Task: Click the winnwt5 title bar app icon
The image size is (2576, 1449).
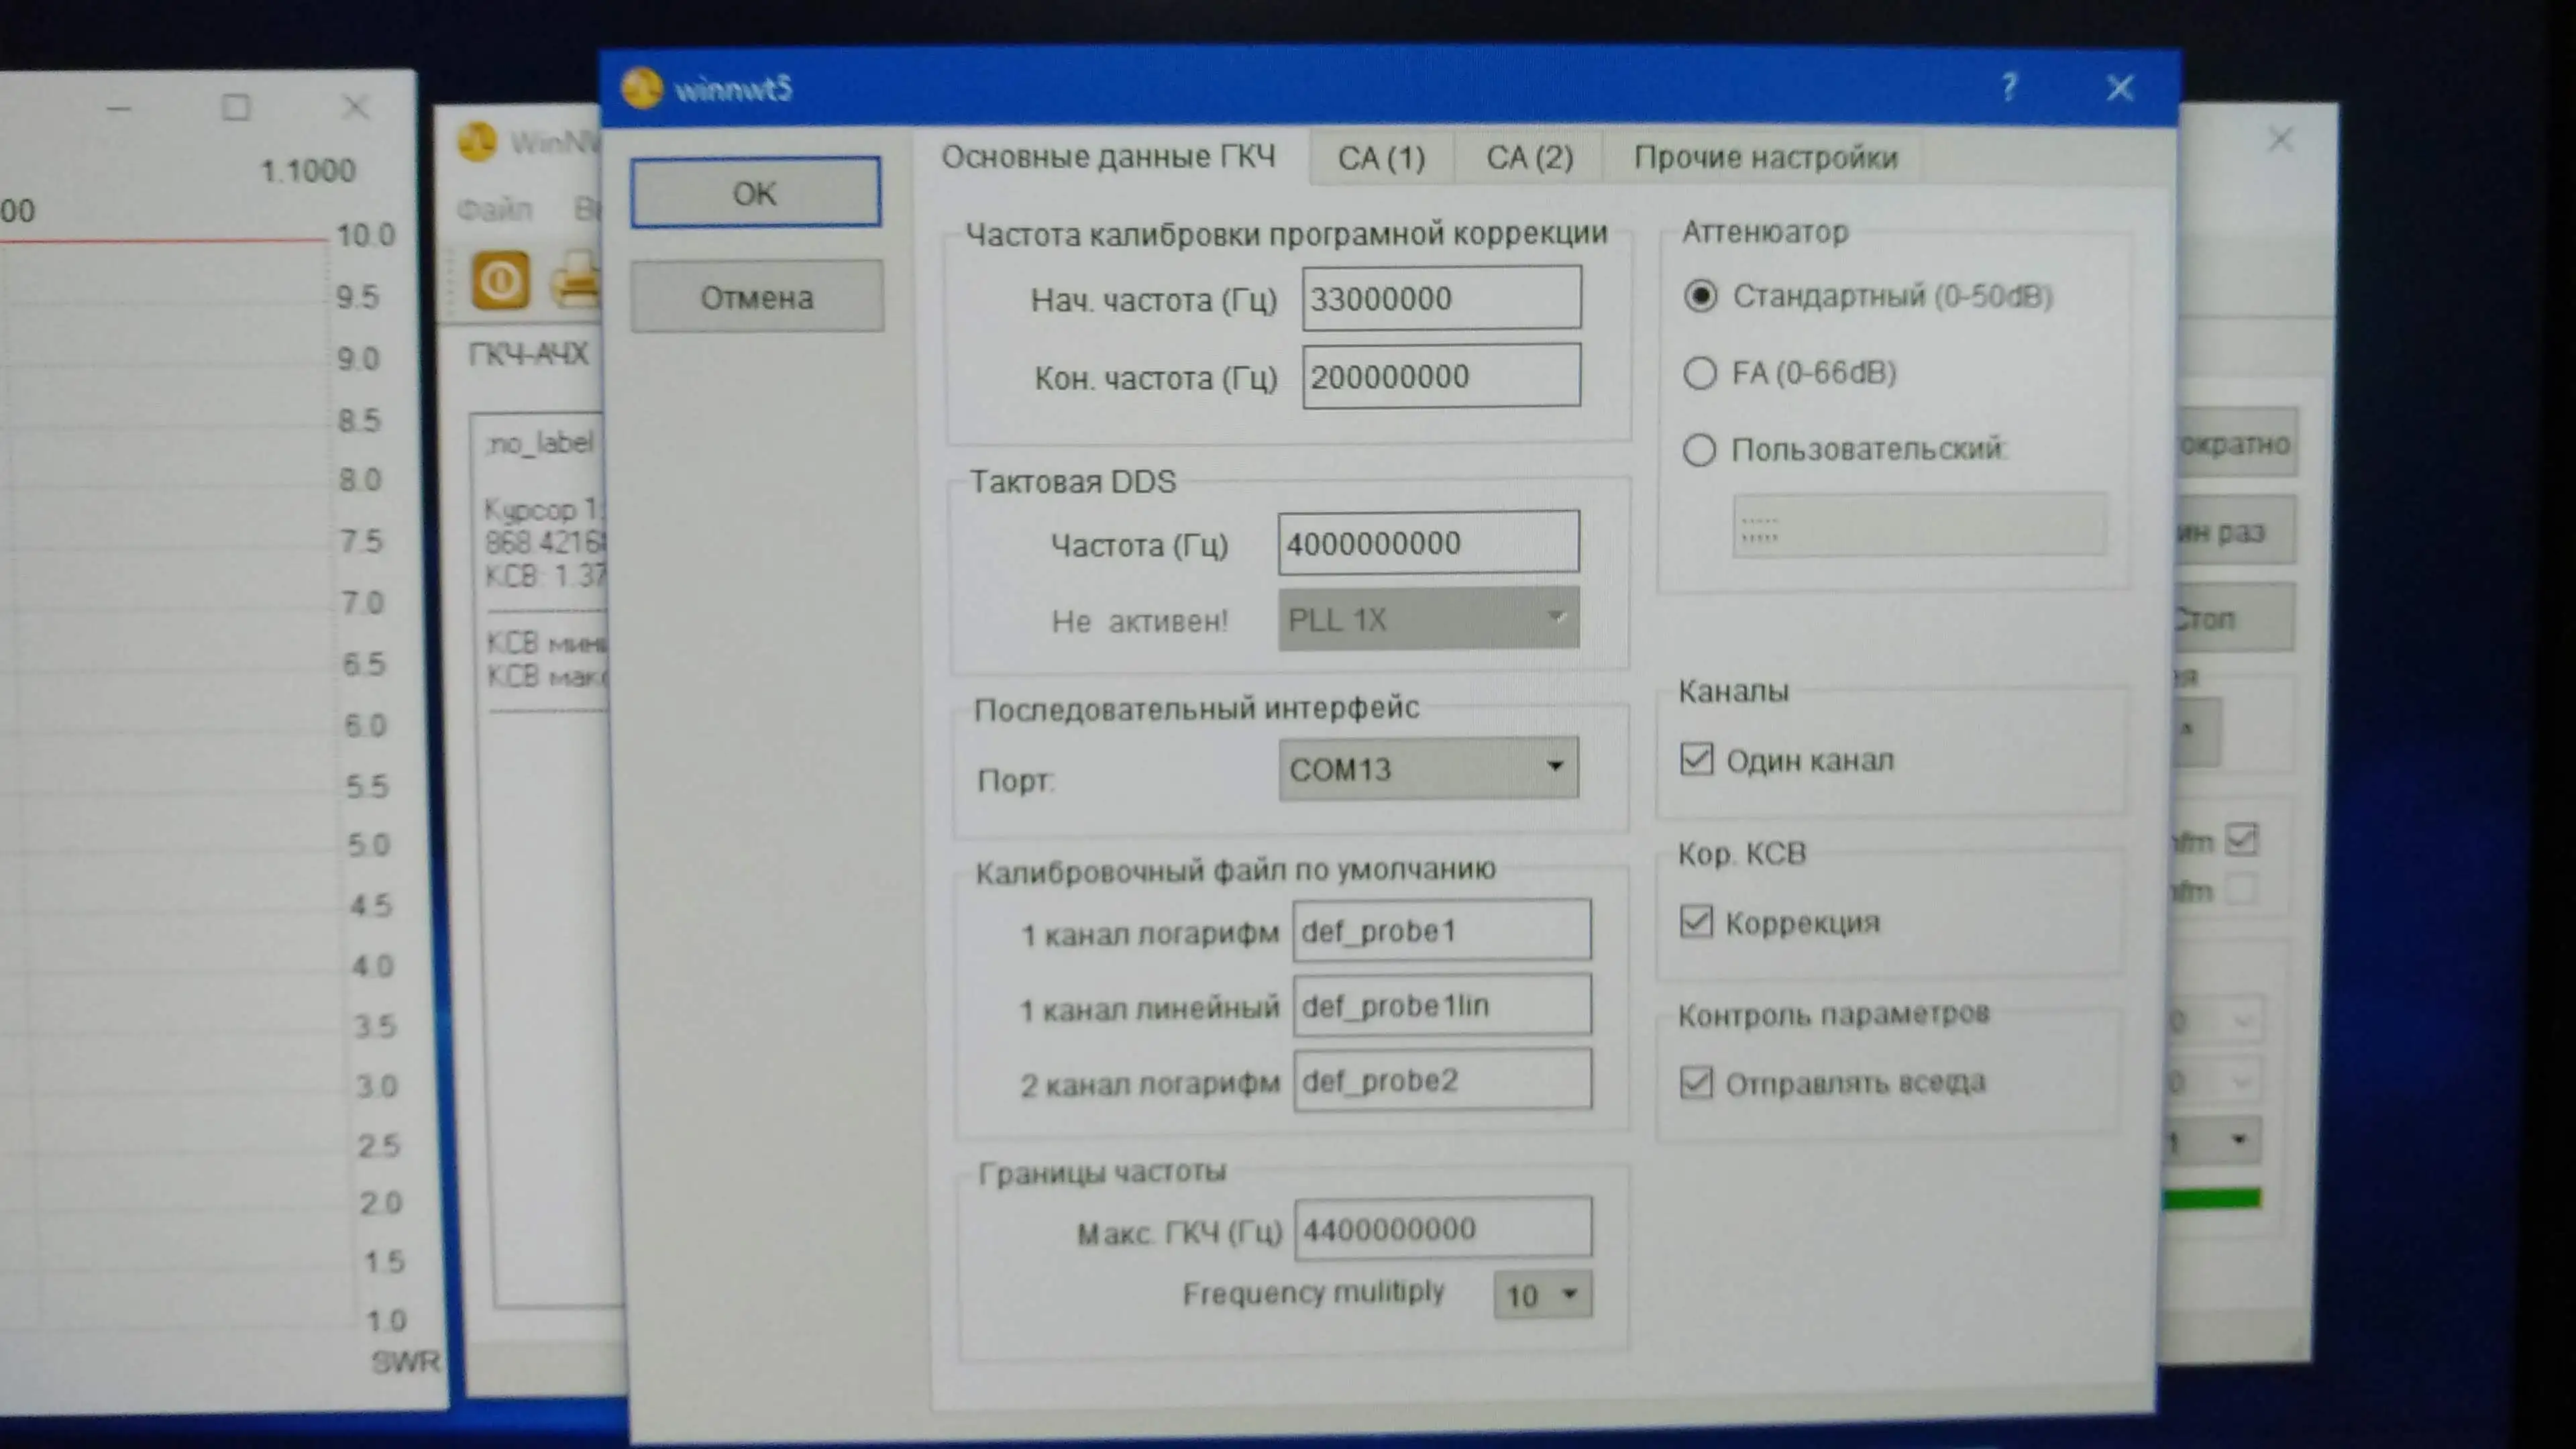Action: tap(642, 88)
